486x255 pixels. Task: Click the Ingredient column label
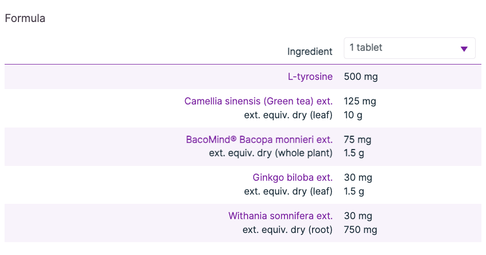(310, 52)
